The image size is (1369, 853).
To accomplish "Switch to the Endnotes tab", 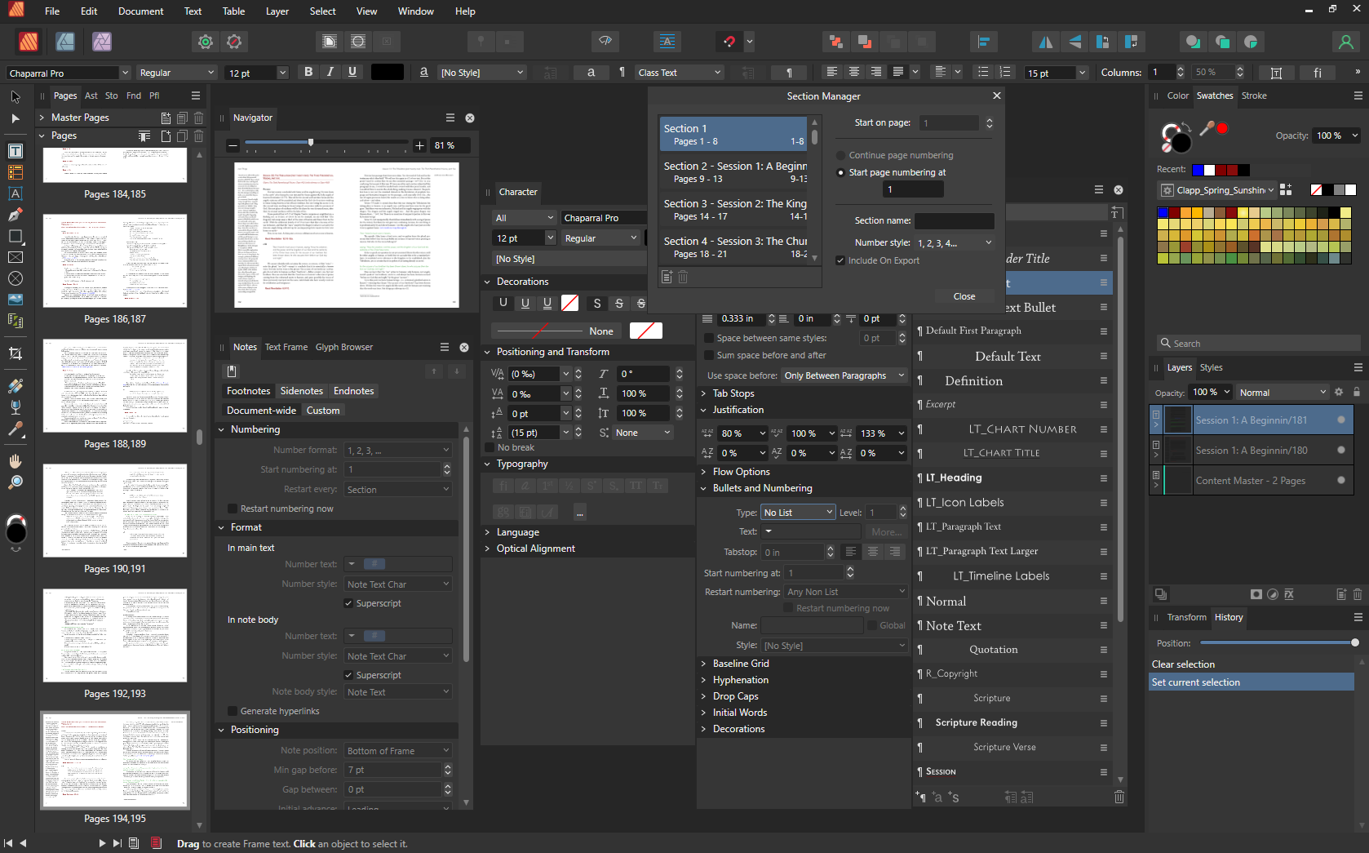I will (x=353, y=390).
